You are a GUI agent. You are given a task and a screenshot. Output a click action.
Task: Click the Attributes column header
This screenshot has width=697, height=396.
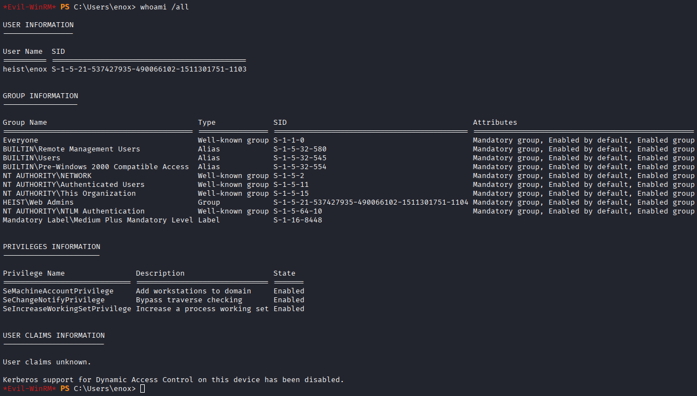tap(495, 123)
